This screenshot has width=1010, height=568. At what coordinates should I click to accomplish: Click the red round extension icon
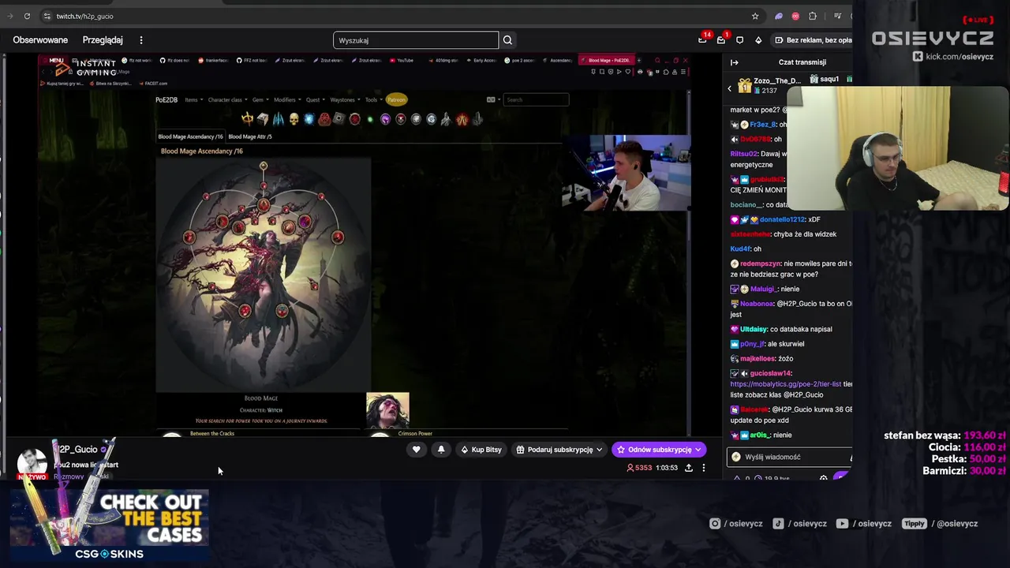[x=795, y=16]
